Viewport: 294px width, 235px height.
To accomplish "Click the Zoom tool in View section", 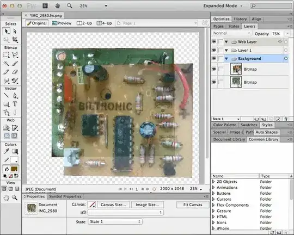I will (15, 197).
